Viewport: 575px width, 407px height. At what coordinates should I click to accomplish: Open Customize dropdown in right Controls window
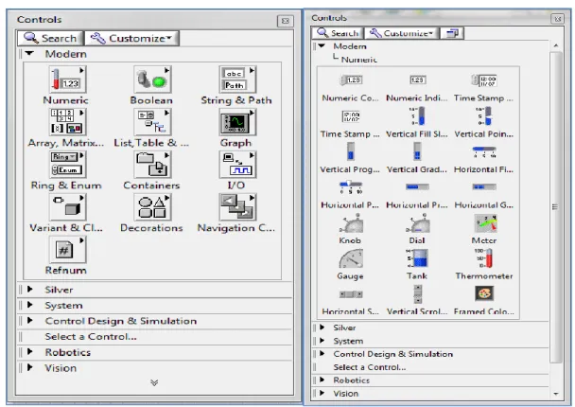click(402, 33)
